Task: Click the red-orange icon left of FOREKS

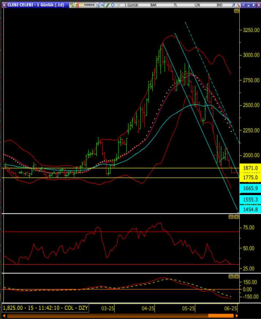Action: coord(77,5)
